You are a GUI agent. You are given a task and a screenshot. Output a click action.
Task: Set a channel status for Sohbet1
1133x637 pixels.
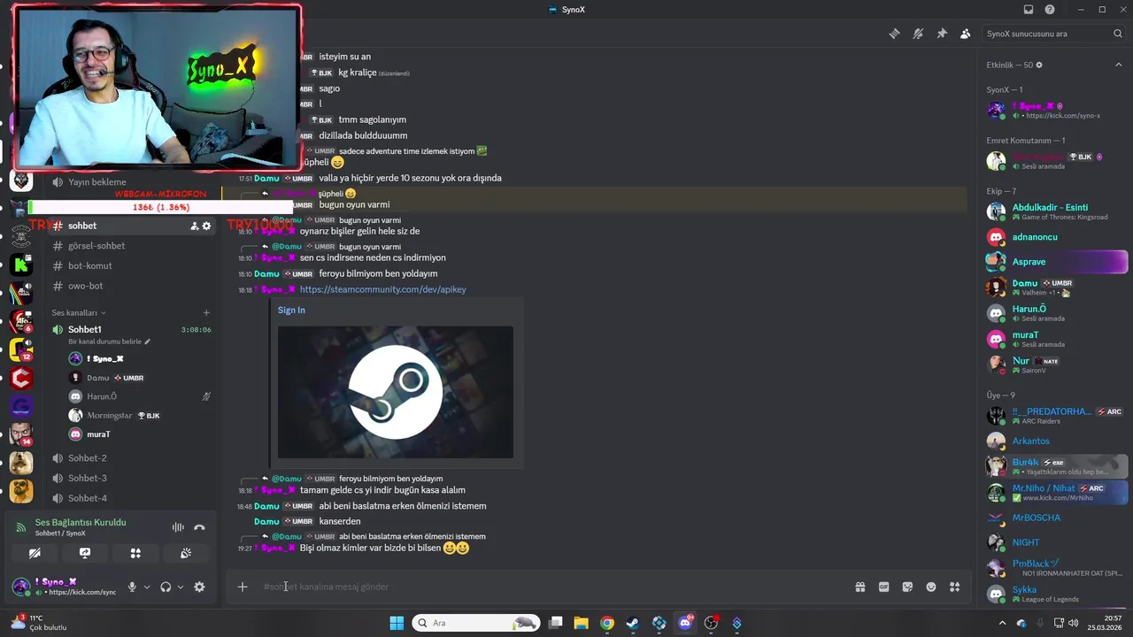110,342
